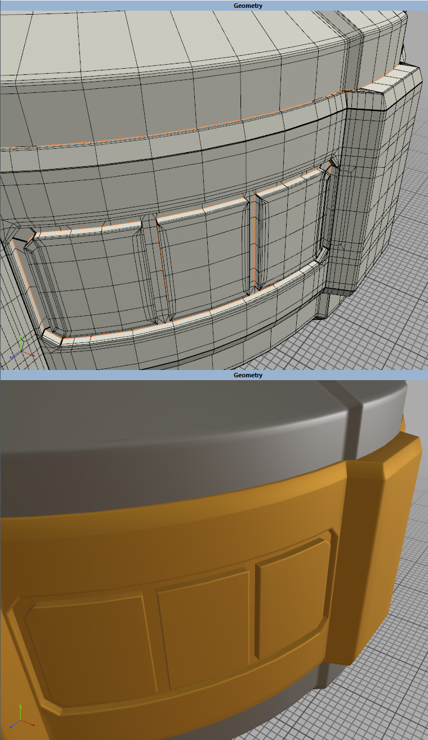Click the Geometry title bar of the wireframe viewport

pos(214,5)
